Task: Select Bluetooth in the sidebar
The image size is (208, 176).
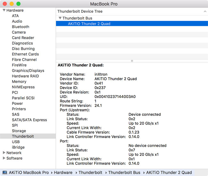Action: point(20,27)
